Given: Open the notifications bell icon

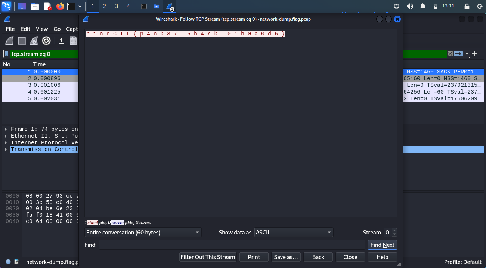Looking at the screenshot, I should pyautogui.click(x=423, y=6).
